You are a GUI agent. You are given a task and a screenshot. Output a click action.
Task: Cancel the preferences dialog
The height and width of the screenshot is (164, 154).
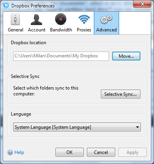coord(101,152)
